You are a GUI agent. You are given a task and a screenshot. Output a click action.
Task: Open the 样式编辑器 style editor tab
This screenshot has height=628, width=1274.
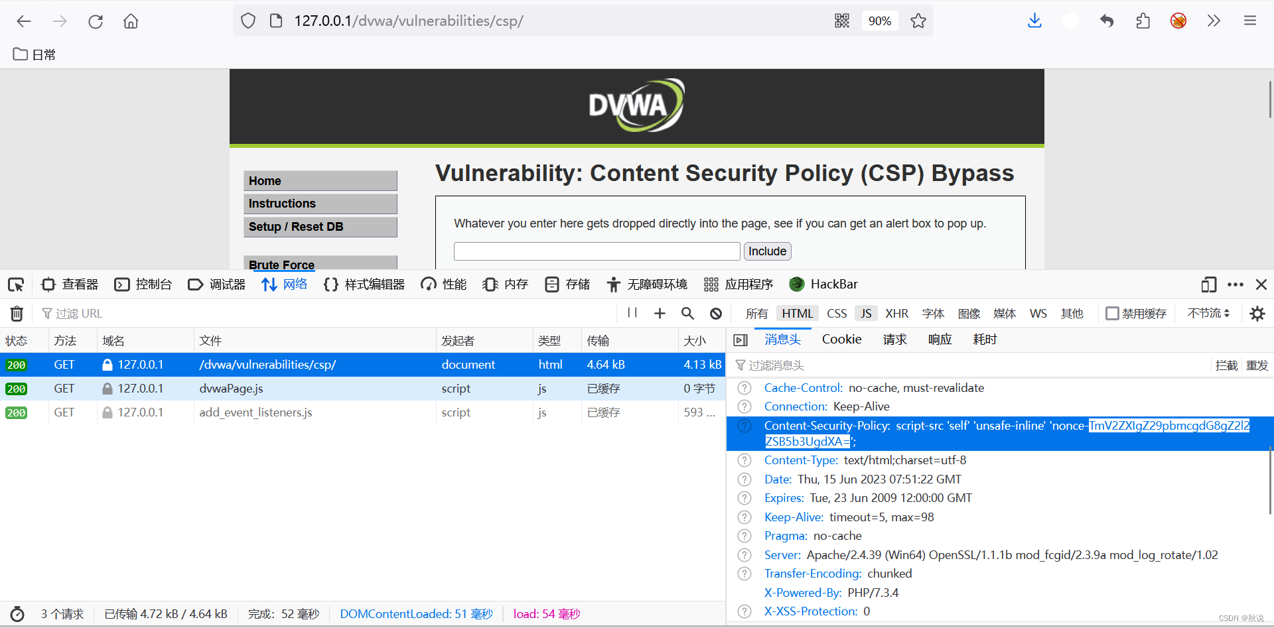coord(364,284)
